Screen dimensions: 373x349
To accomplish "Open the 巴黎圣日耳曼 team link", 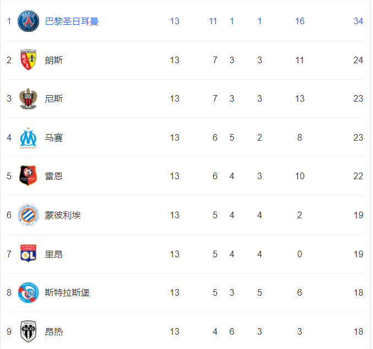I will coord(72,21).
